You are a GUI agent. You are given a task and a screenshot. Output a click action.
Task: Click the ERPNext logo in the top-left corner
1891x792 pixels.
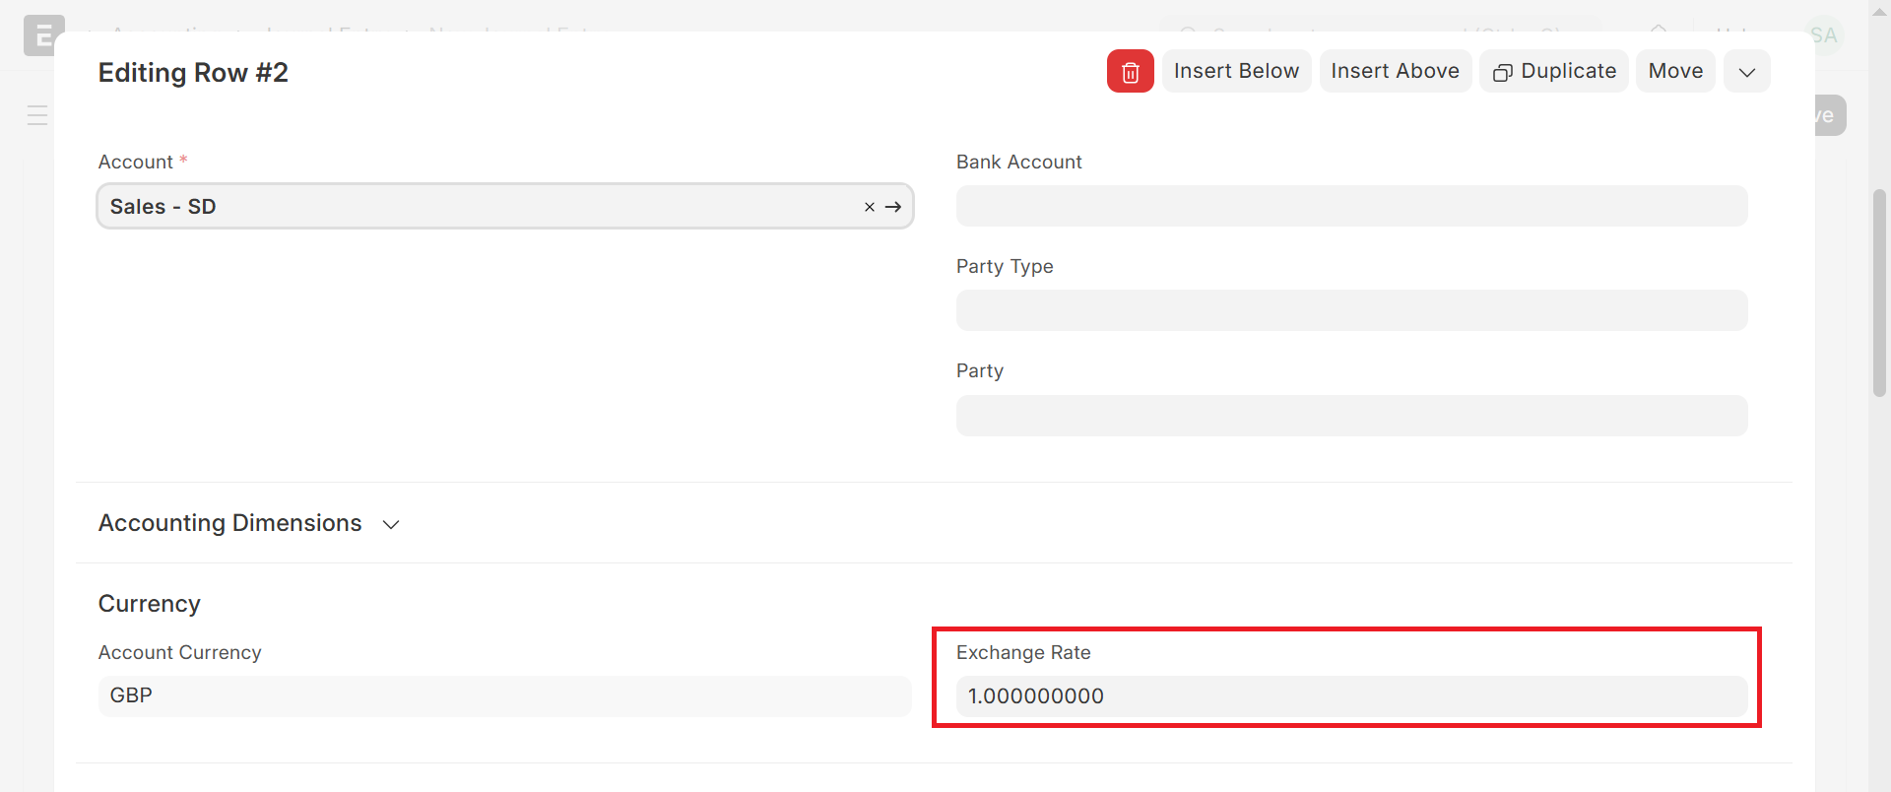43,36
